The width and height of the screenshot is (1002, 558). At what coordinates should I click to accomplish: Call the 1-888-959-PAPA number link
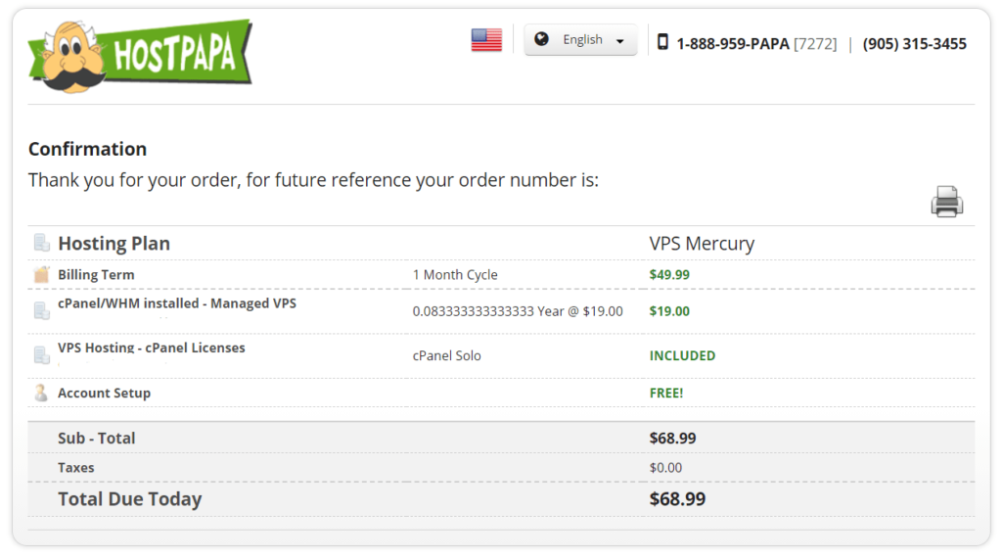pyautogui.click(x=756, y=43)
